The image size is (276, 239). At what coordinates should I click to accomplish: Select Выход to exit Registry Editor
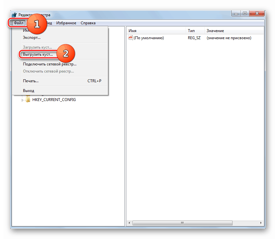click(x=28, y=90)
